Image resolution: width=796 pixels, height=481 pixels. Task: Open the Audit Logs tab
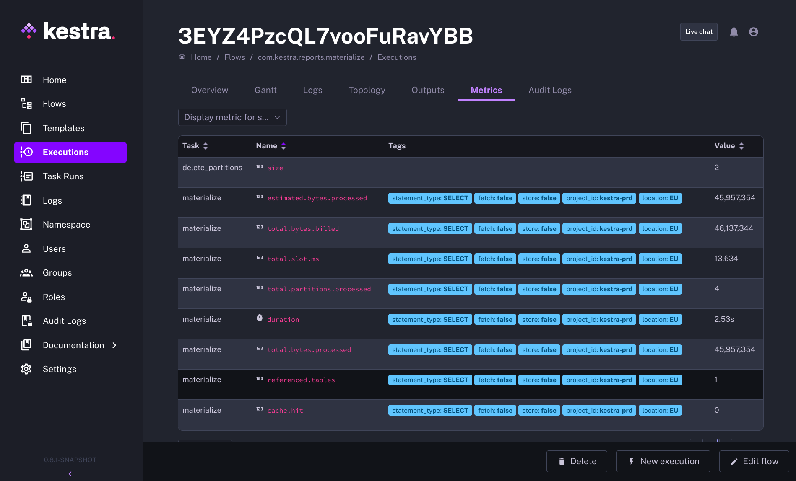[550, 90]
